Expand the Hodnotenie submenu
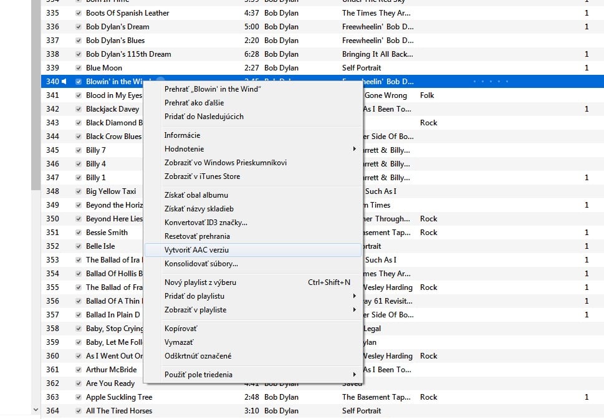Viewport: 604px width, 419px height. pyautogui.click(x=252, y=149)
